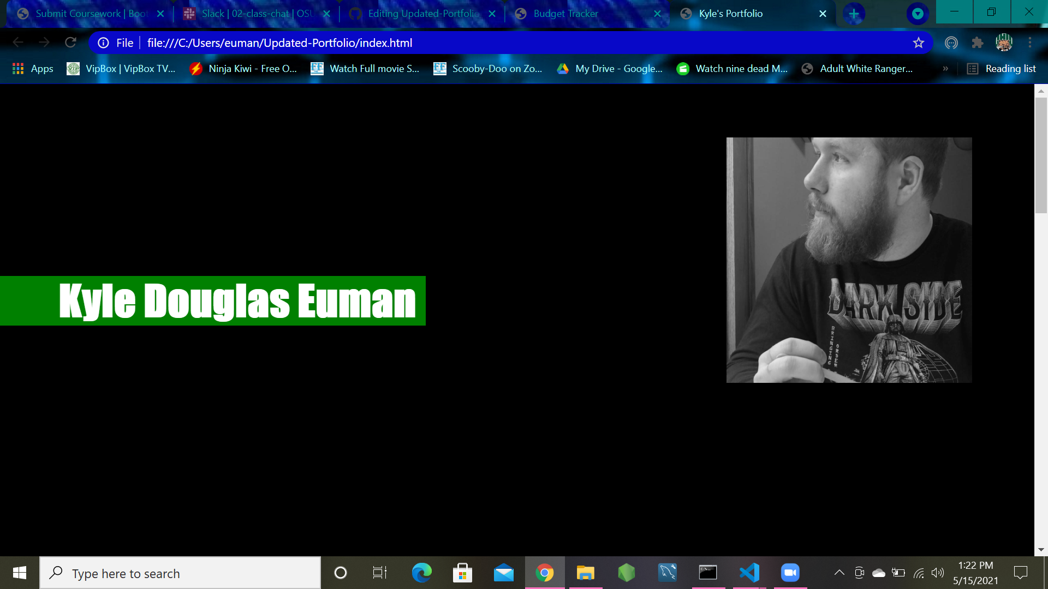Open the Adult White Ranger bookmark
Screen dimensions: 1048x589
pyautogui.click(x=858, y=69)
